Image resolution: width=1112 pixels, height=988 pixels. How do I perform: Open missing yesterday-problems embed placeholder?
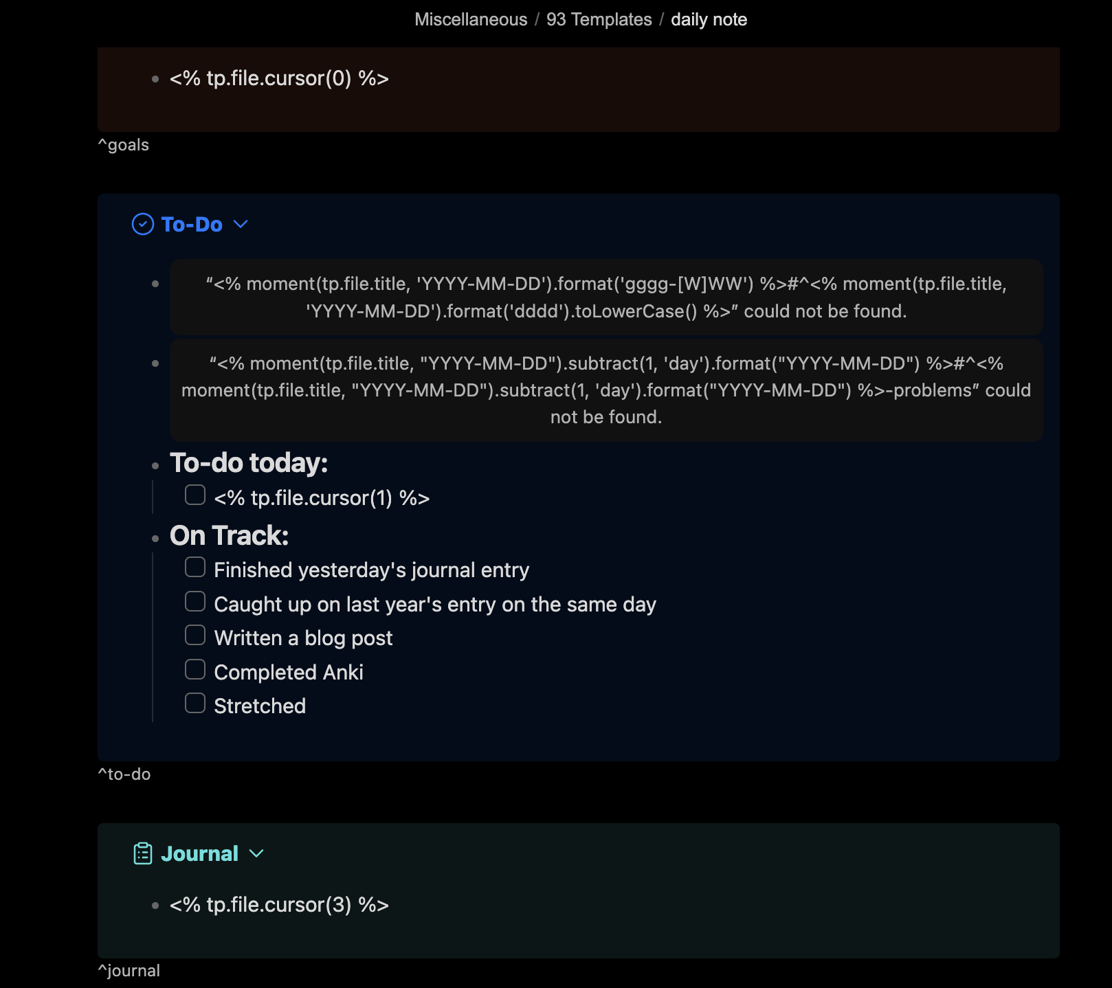605,390
